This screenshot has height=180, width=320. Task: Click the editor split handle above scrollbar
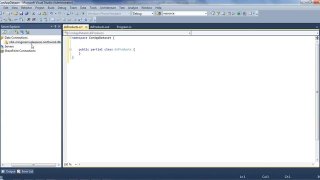[317, 38]
